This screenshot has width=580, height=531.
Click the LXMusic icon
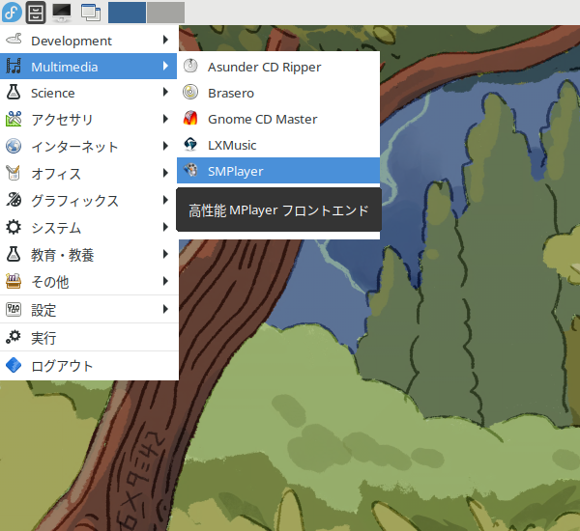pos(190,145)
